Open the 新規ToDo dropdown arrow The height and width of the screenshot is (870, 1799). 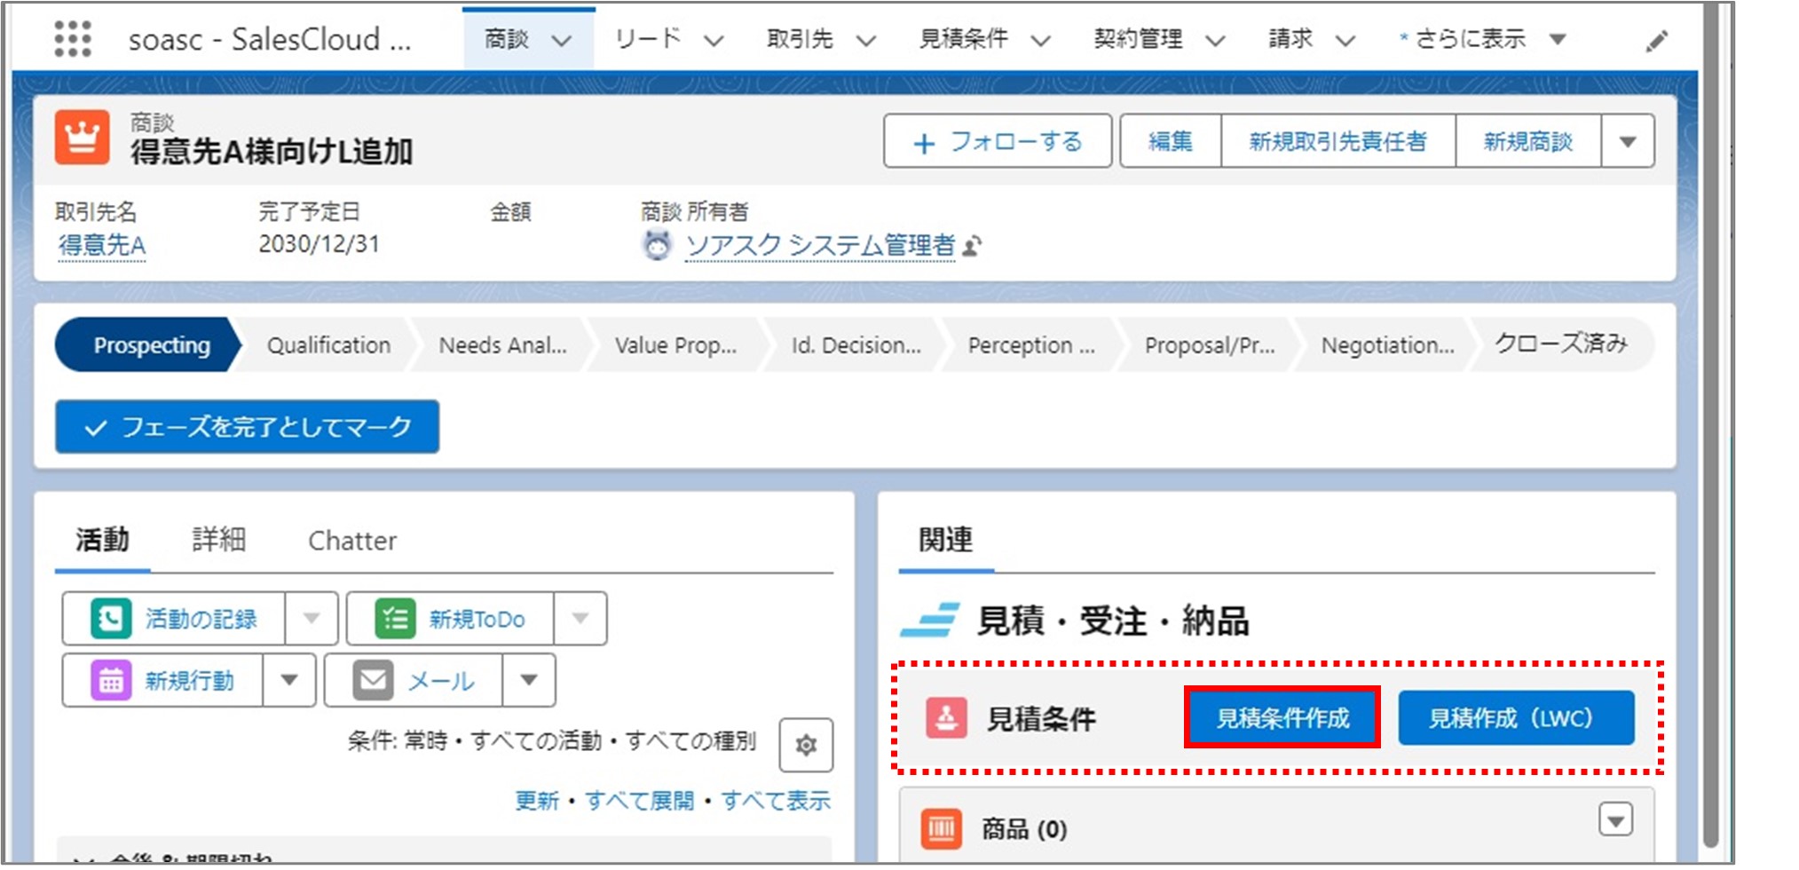click(580, 618)
